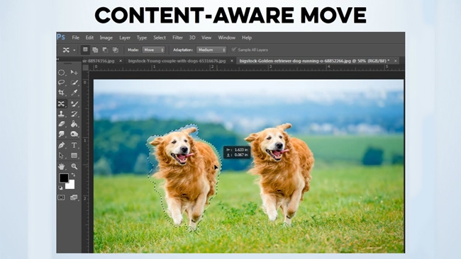Open the File menu
Screen dimensions: 461x259
[x=76, y=38]
